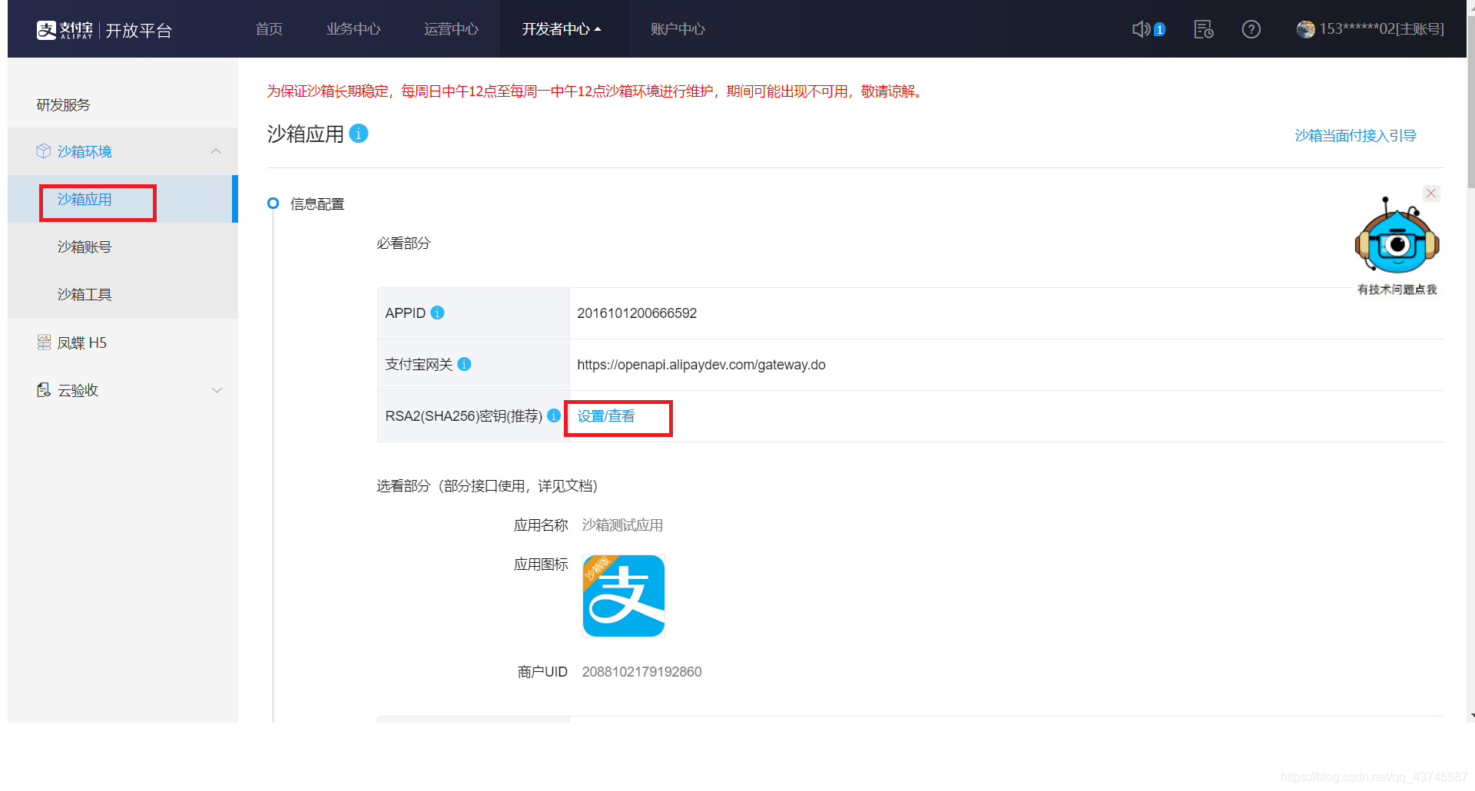The width and height of the screenshot is (1475, 791).
Task: Click the info icon beside 沙箱应用 heading
Action: click(359, 134)
